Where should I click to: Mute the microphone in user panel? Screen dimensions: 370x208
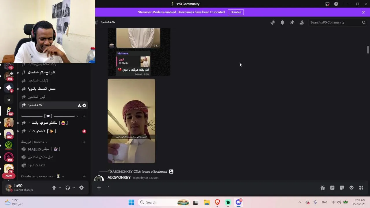tap(54, 188)
